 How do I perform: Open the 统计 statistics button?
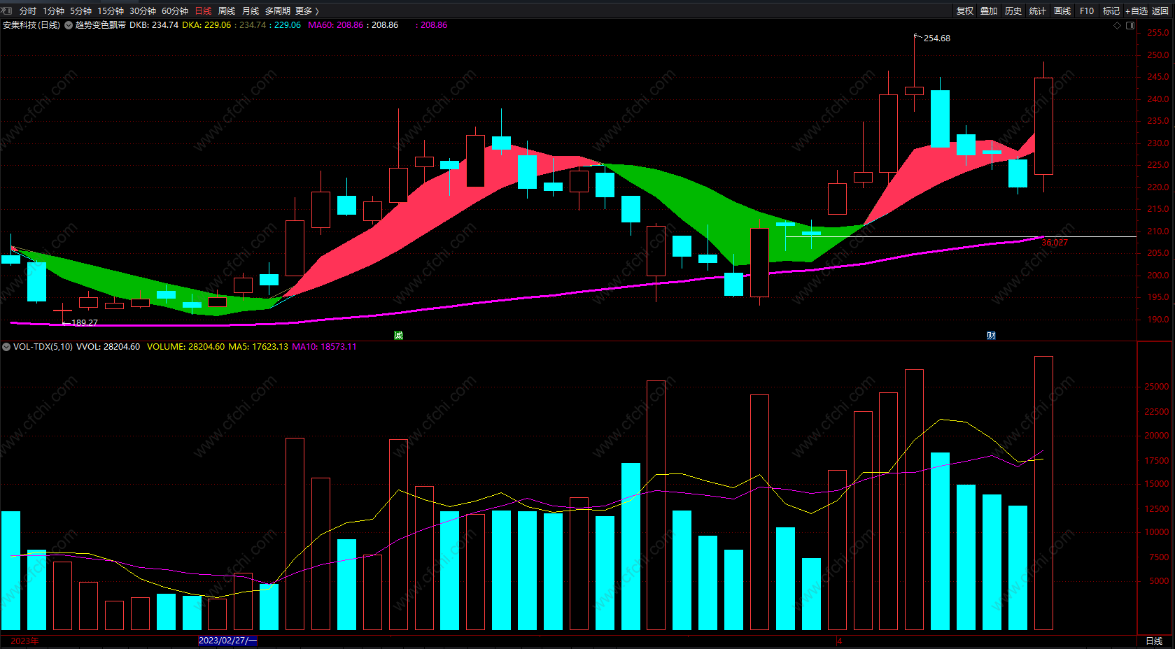pyautogui.click(x=1038, y=11)
